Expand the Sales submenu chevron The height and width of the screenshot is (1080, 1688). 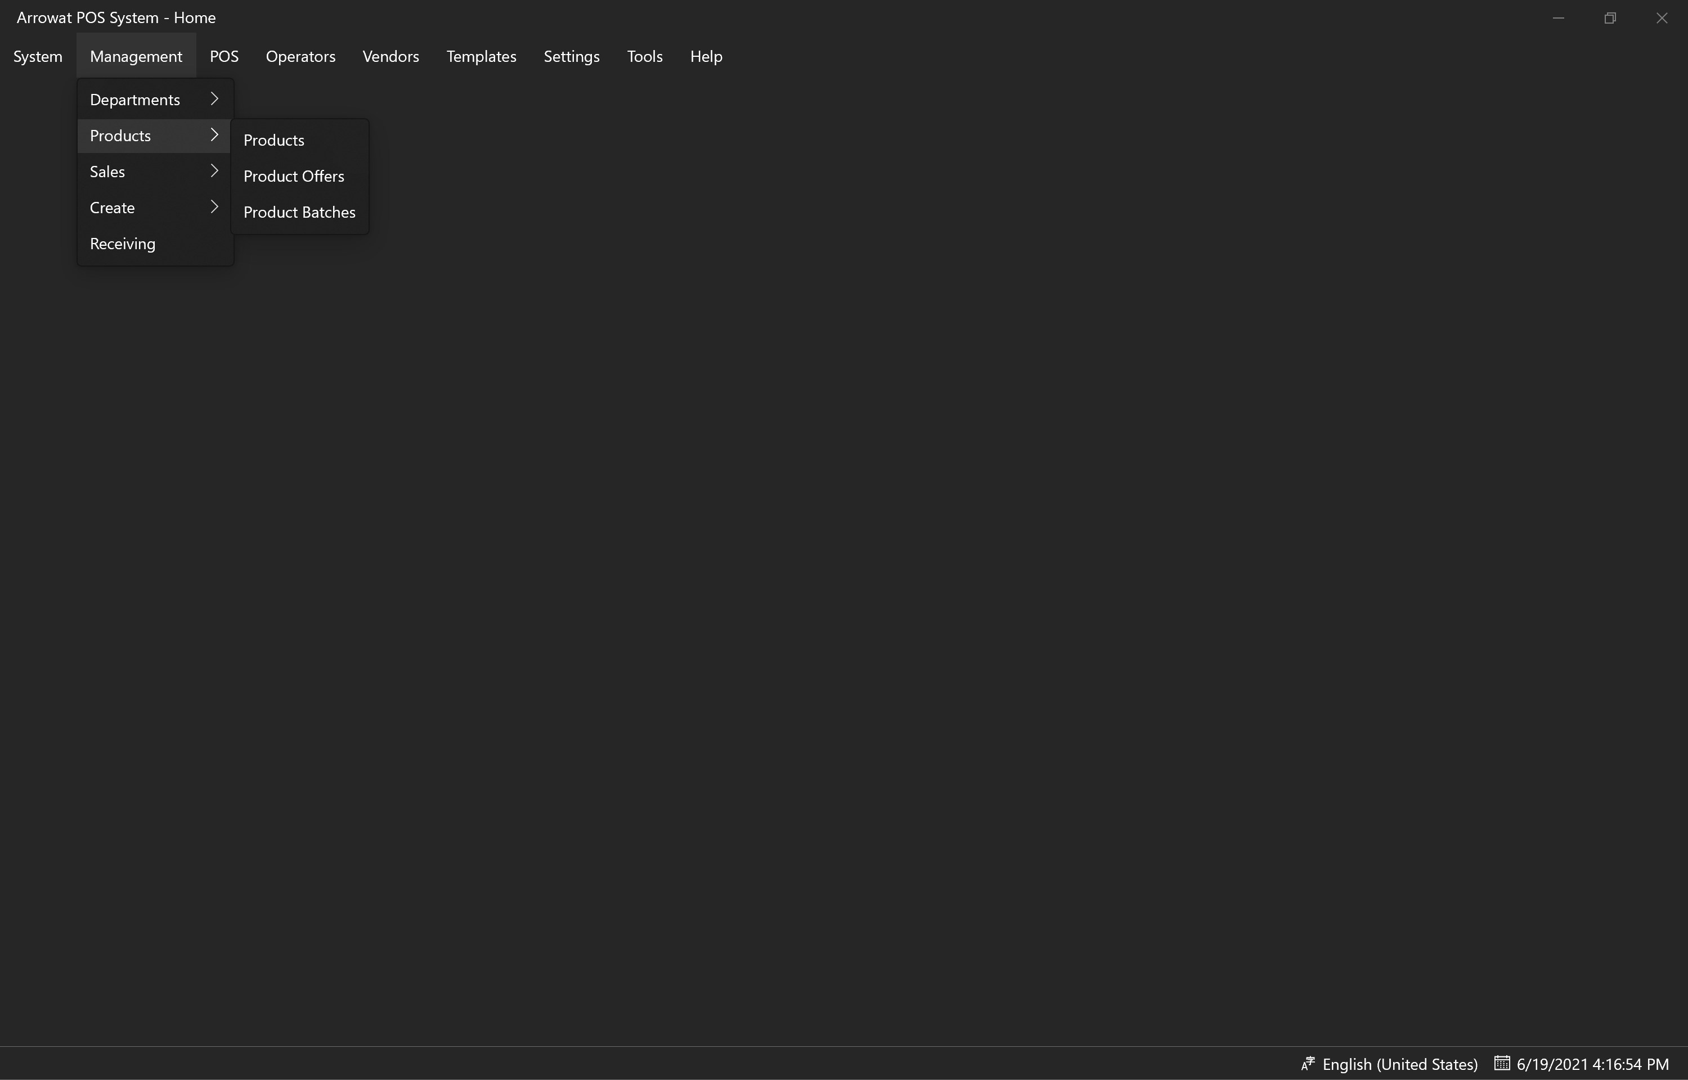point(214,171)
